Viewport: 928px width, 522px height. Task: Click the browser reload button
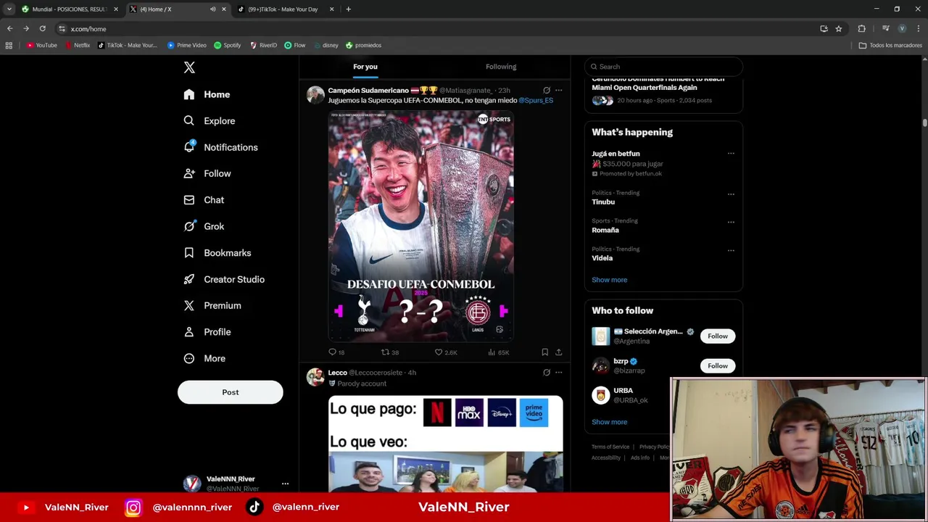pyautogui.click(x=42, y=29)
